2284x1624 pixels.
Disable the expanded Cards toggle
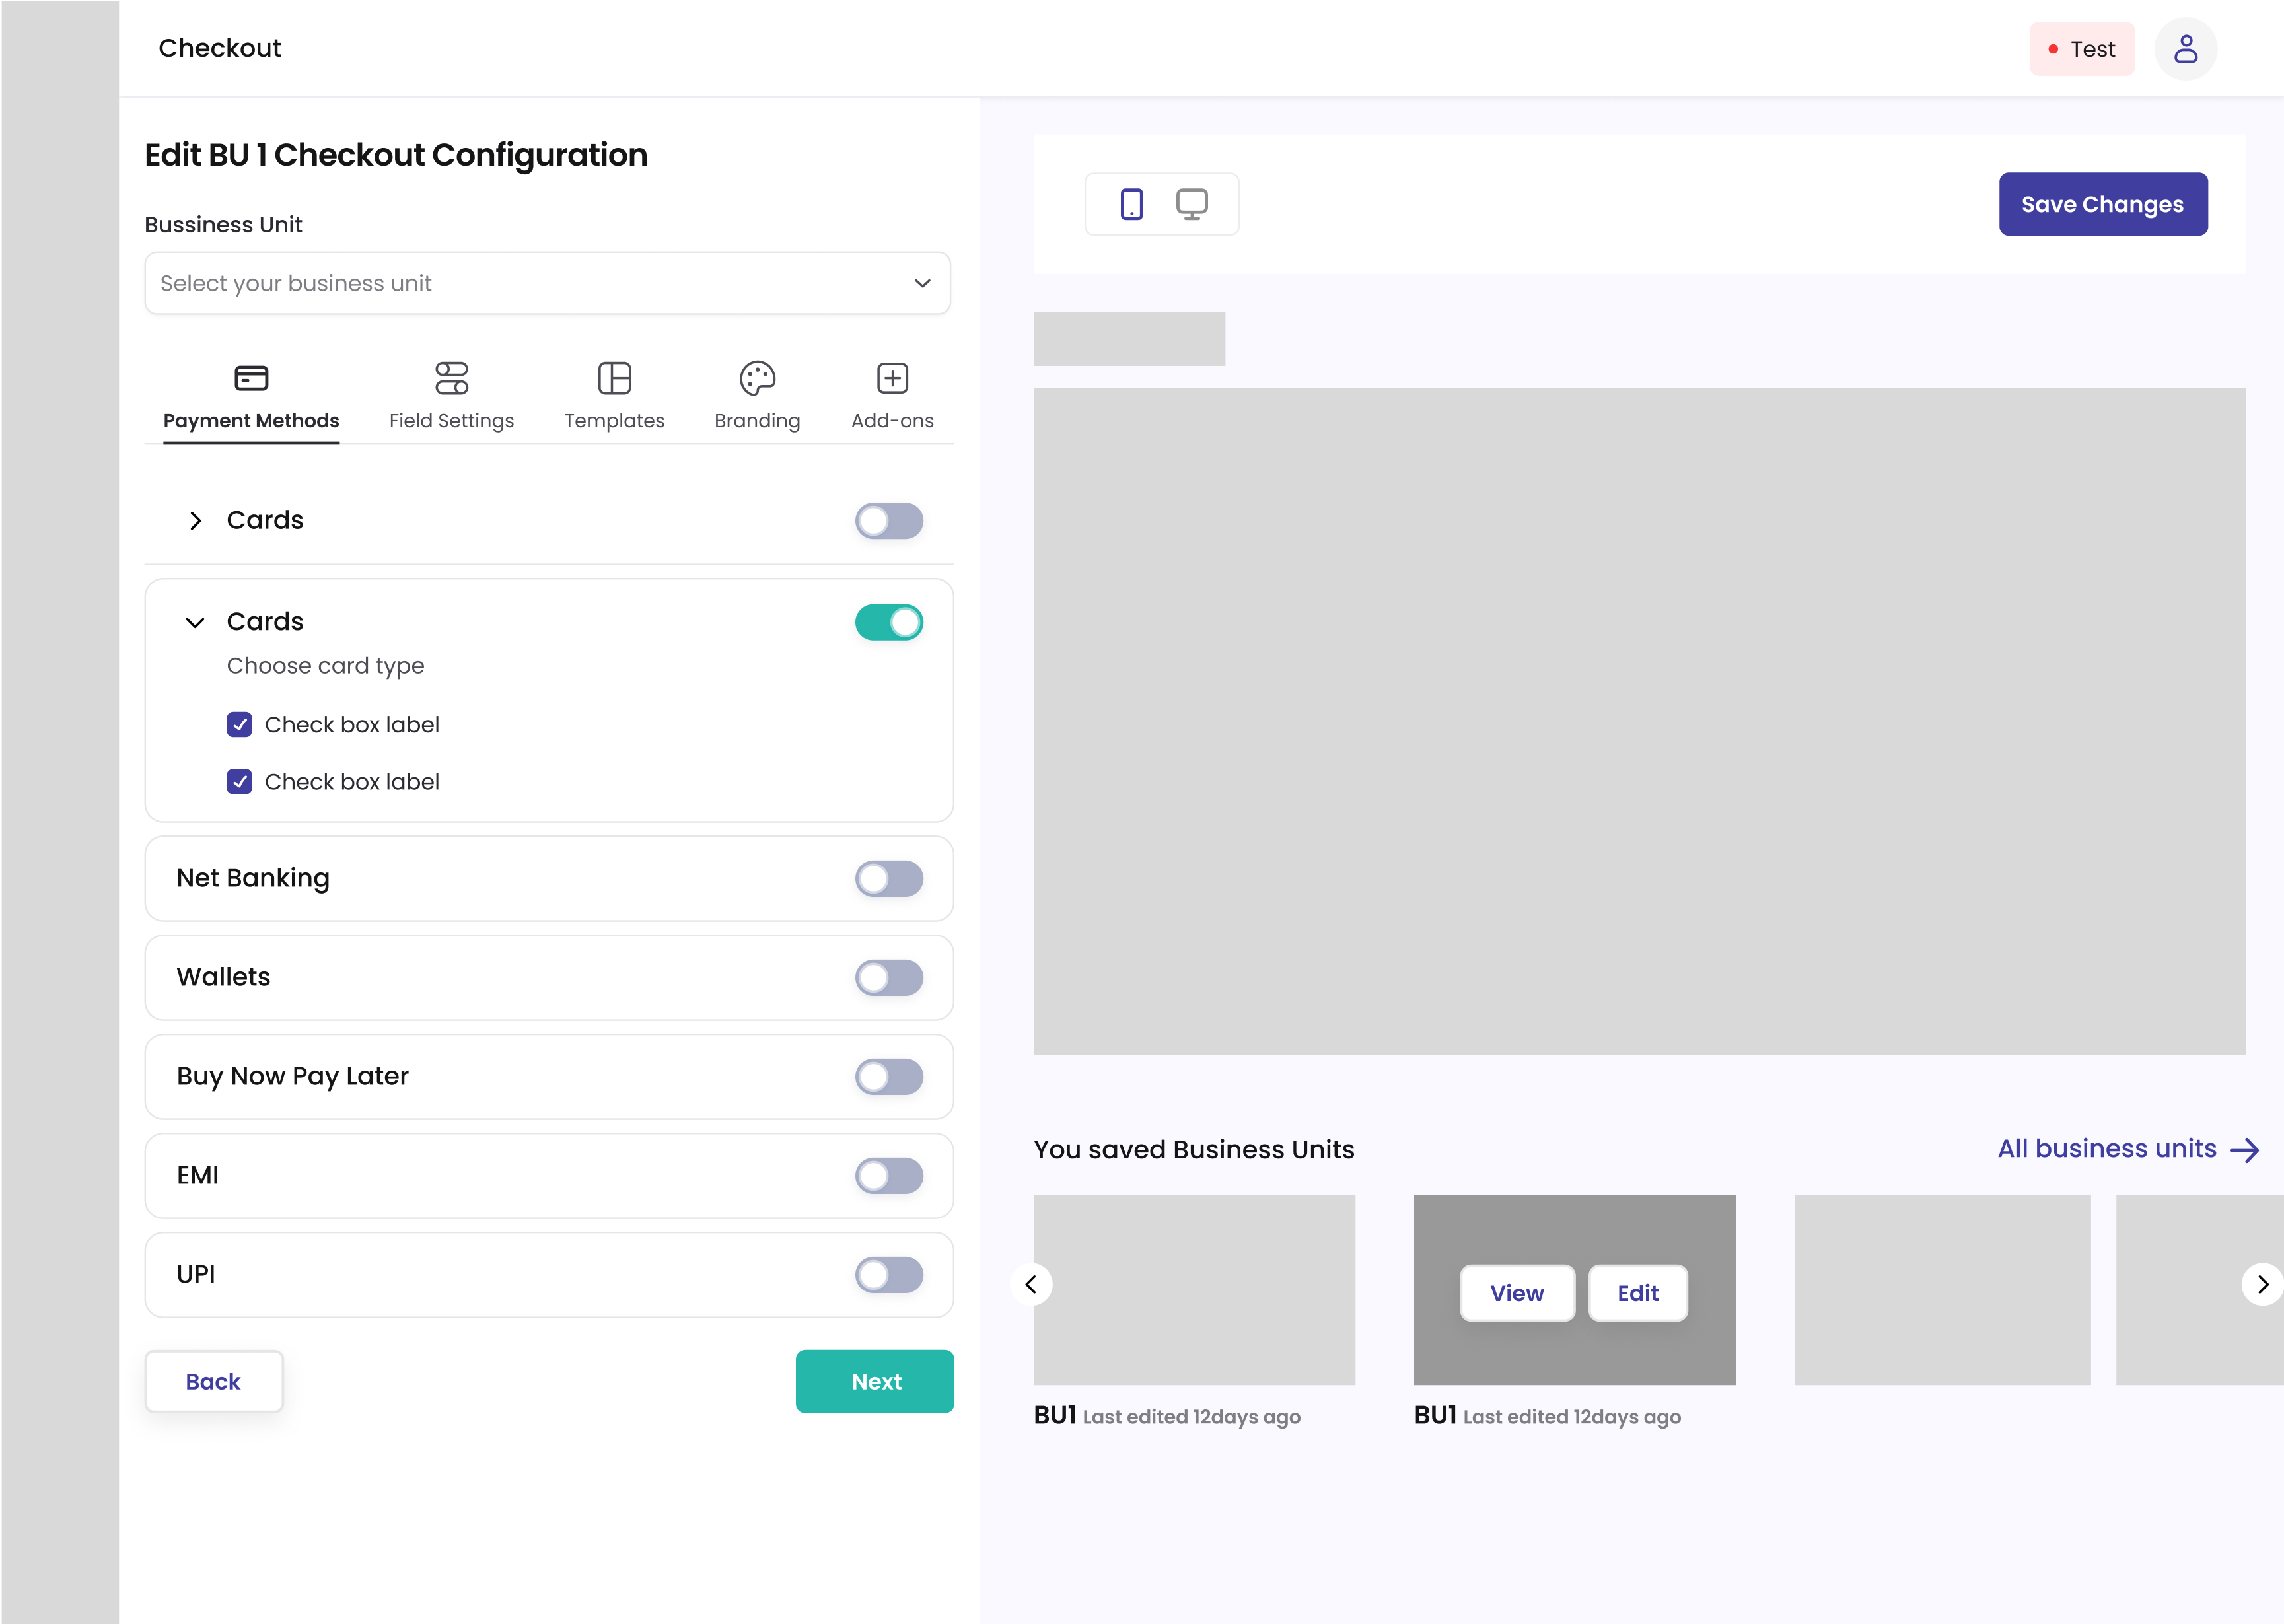889,622
